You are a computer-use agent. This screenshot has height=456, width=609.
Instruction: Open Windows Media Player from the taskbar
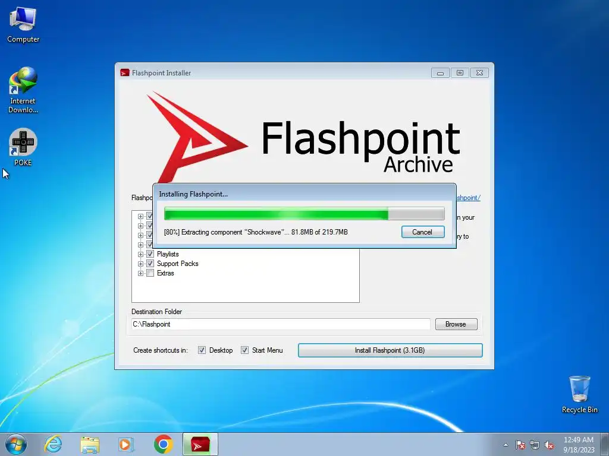[x=126, y=444]
